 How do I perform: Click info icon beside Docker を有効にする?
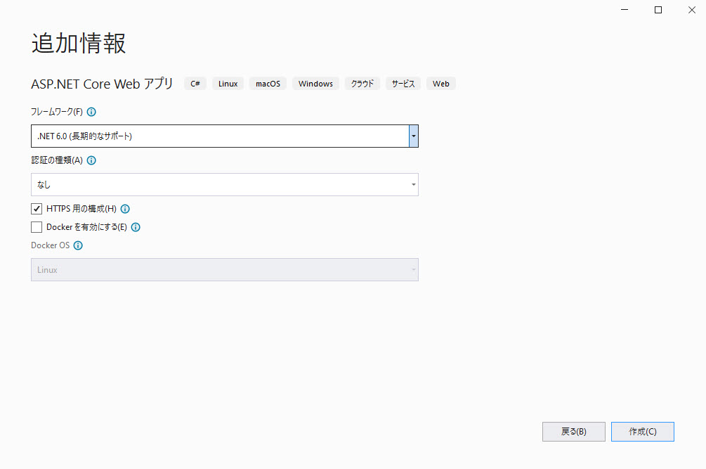(x=136, y=227)
